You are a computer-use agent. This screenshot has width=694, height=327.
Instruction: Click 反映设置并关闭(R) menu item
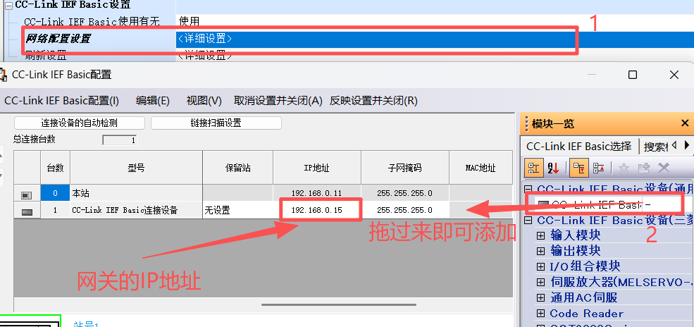pos(373,101)
